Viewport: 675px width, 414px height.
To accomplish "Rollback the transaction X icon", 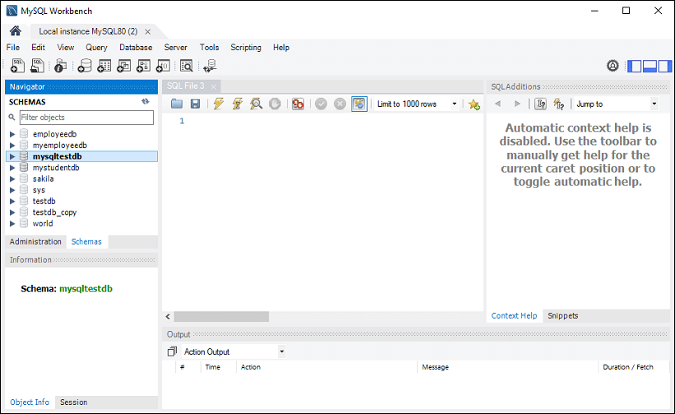I will 340,104.
